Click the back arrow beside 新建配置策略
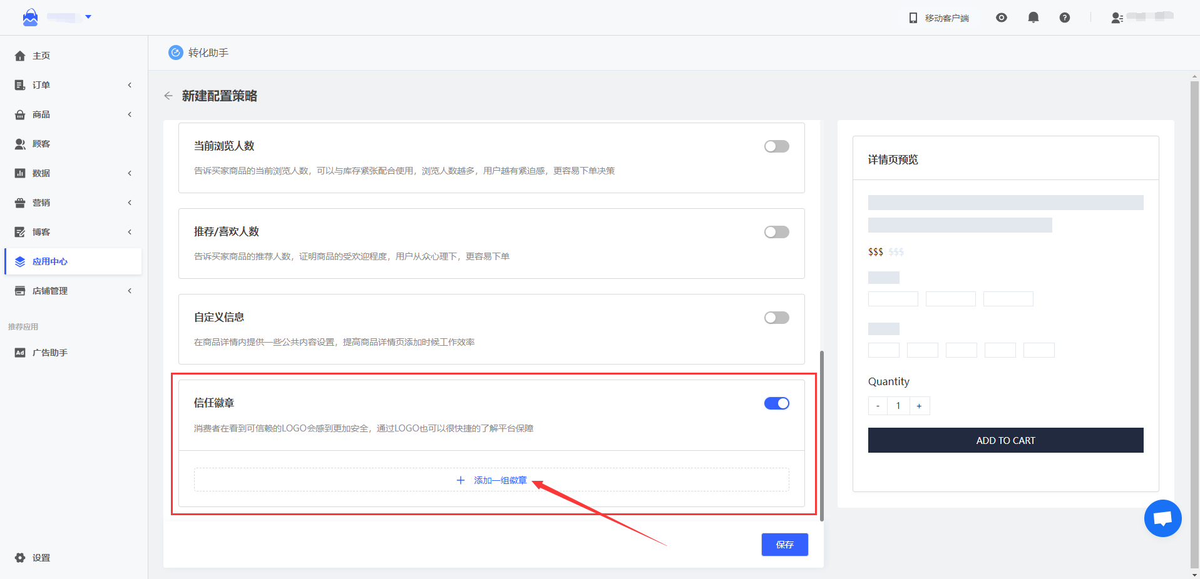 [168, 96]
